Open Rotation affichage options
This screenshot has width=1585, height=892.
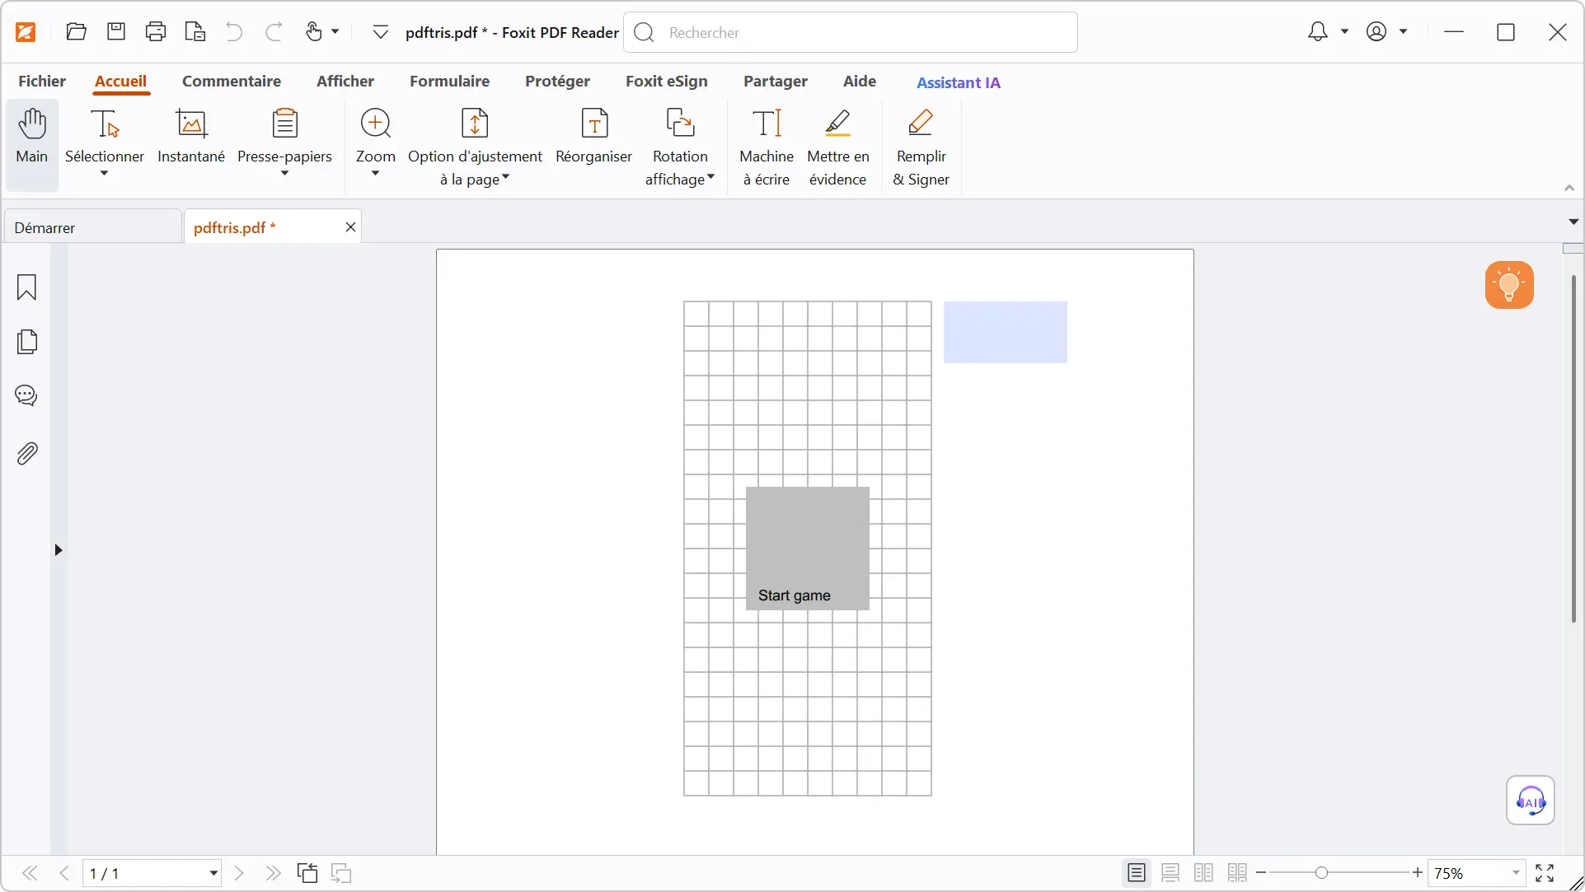680,147
